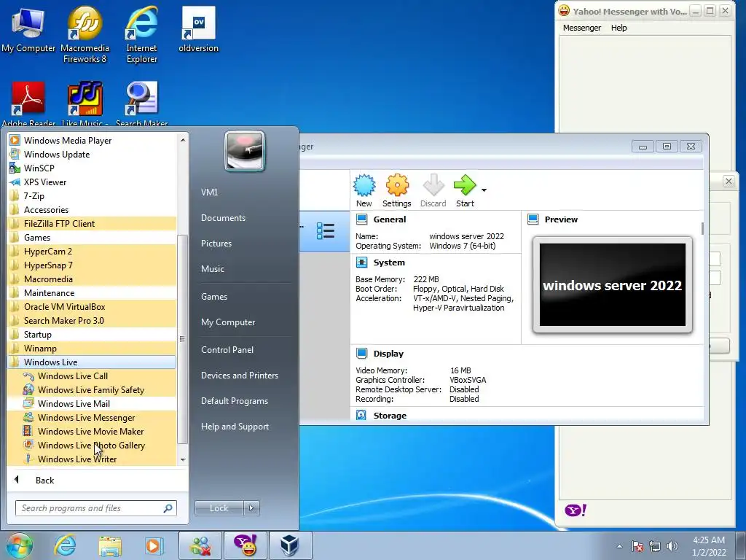Launch Windows Live Writer
The image size is (746, 560).
(92, 459)
